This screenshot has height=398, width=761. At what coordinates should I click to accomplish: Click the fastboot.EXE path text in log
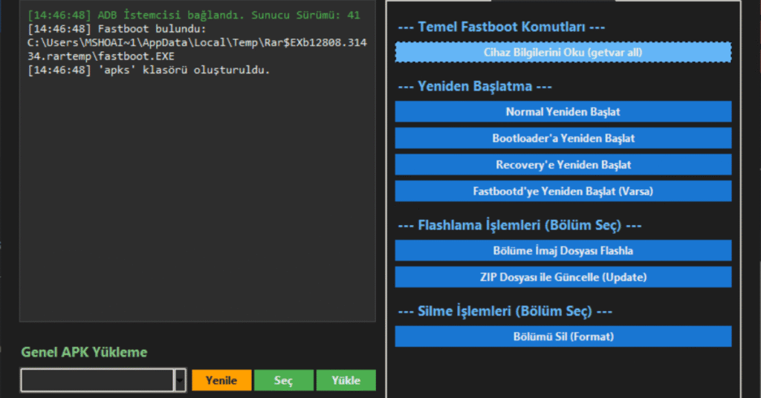[197, 49]
